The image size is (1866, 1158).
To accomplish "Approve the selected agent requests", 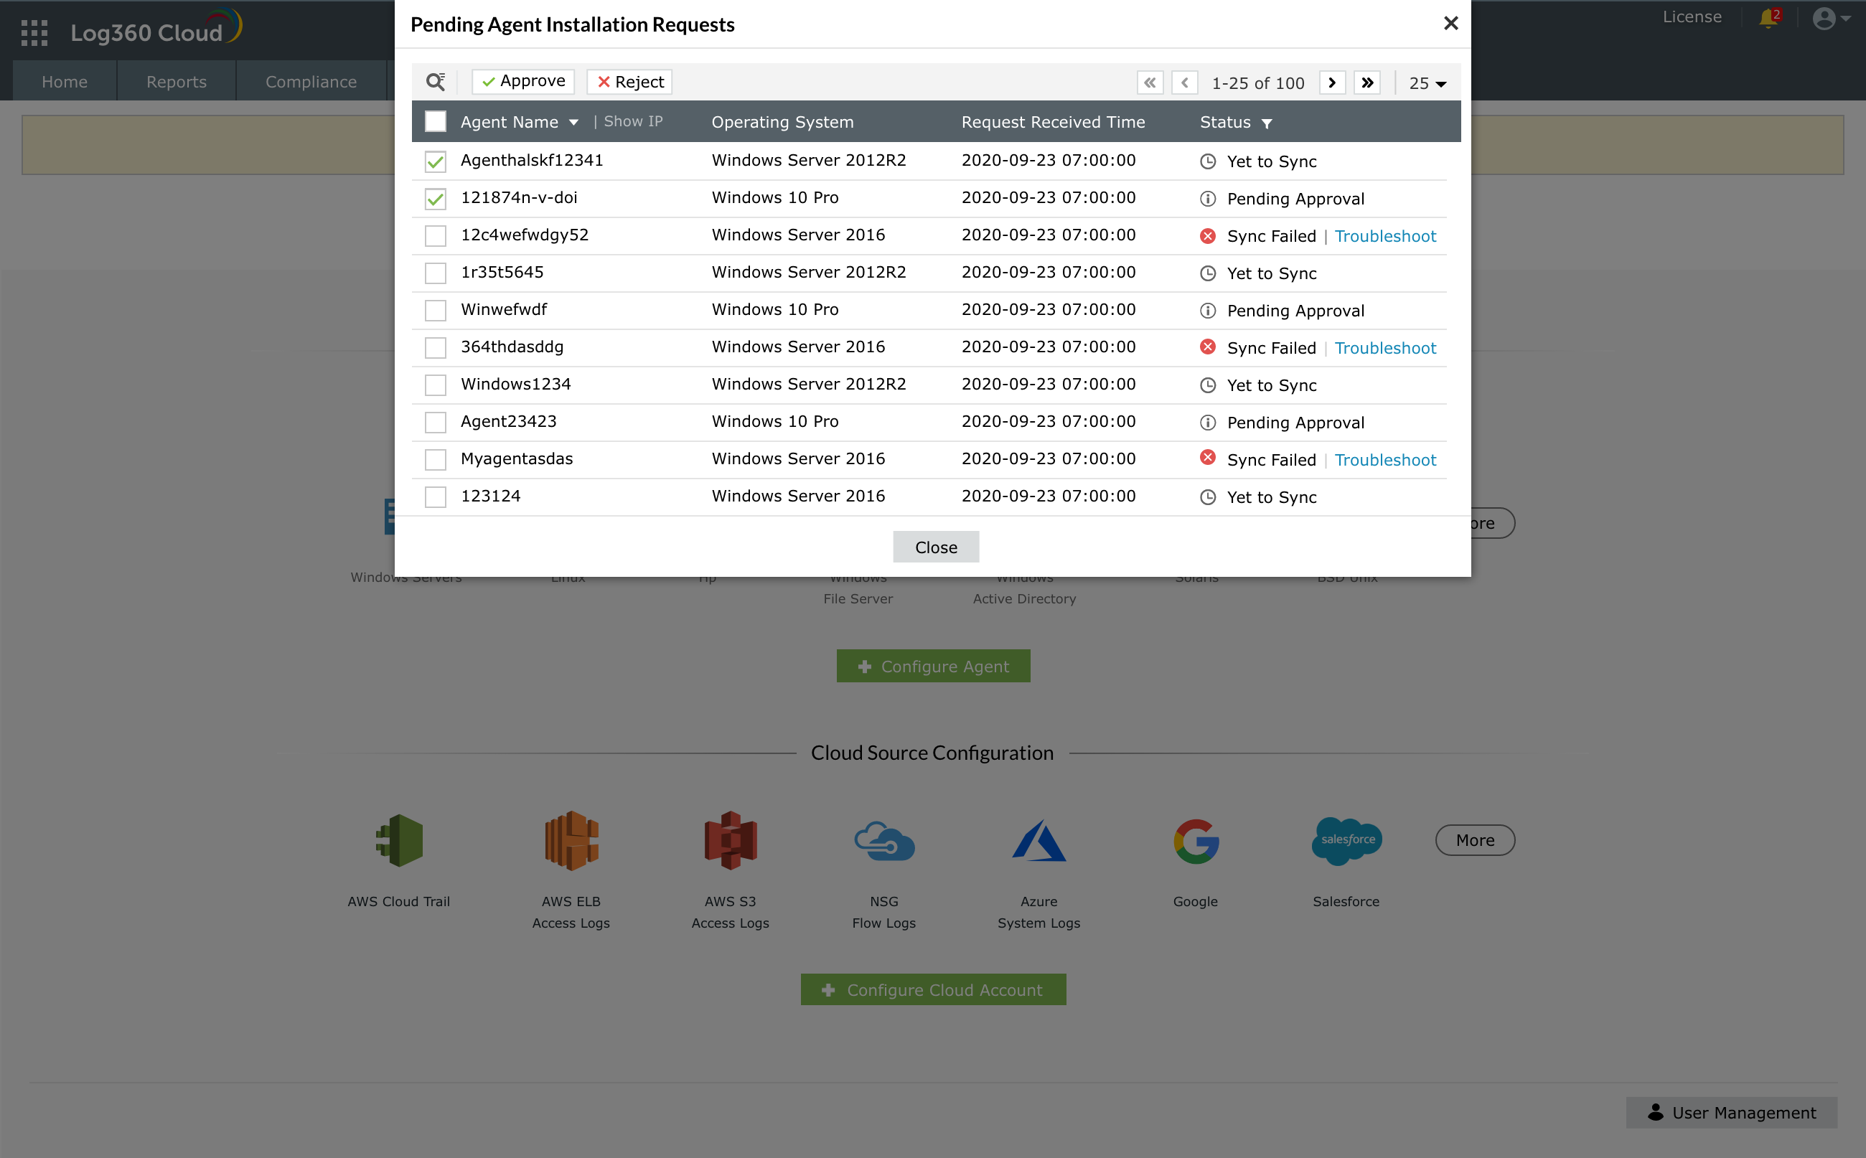I will pyautogui.click(x=523, y=81).
